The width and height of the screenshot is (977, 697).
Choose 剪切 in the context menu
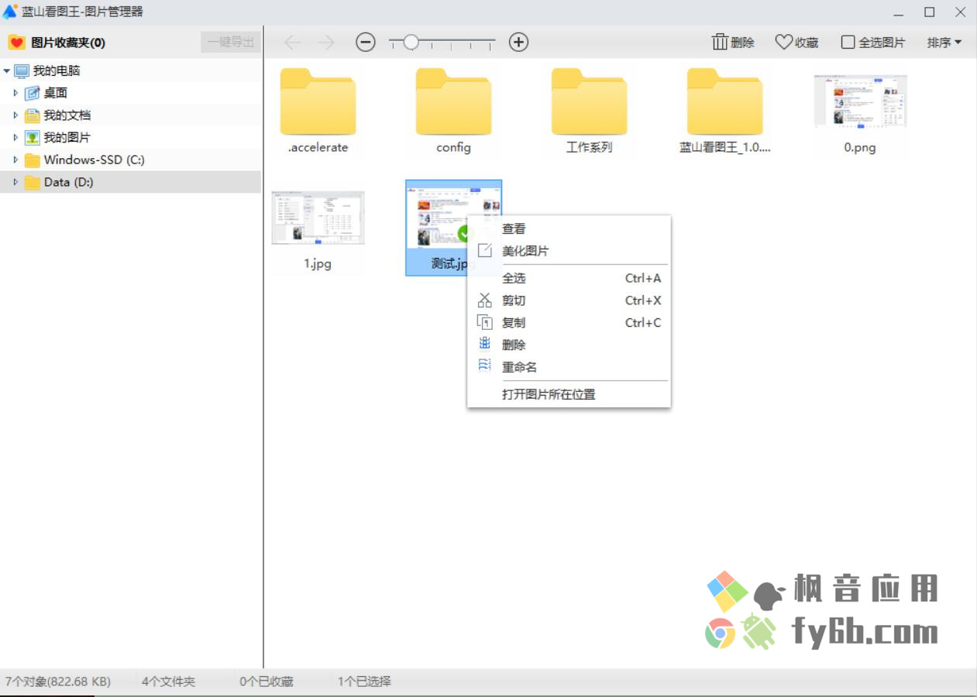(x=569, y=300)
